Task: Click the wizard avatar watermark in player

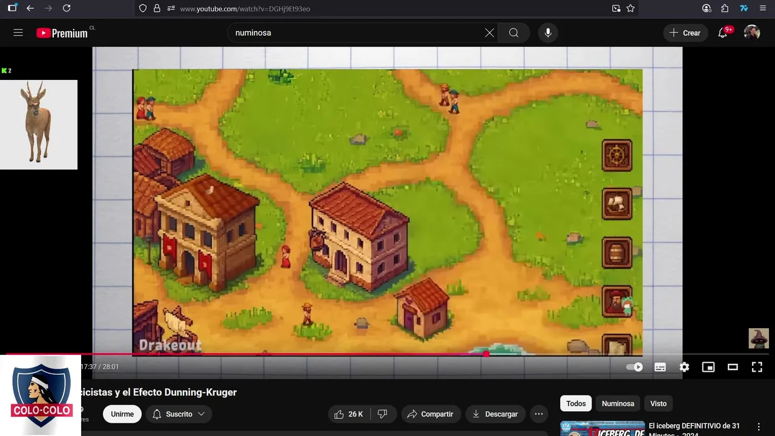Action: pos(759,339)
